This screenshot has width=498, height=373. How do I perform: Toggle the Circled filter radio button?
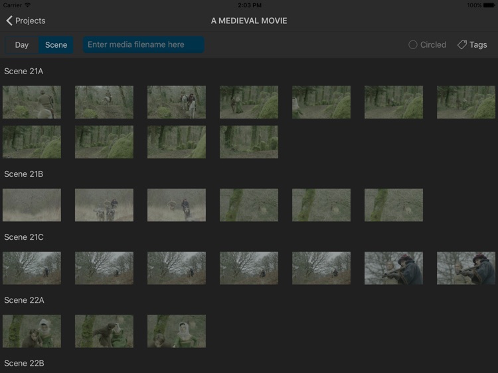(413, 45)
